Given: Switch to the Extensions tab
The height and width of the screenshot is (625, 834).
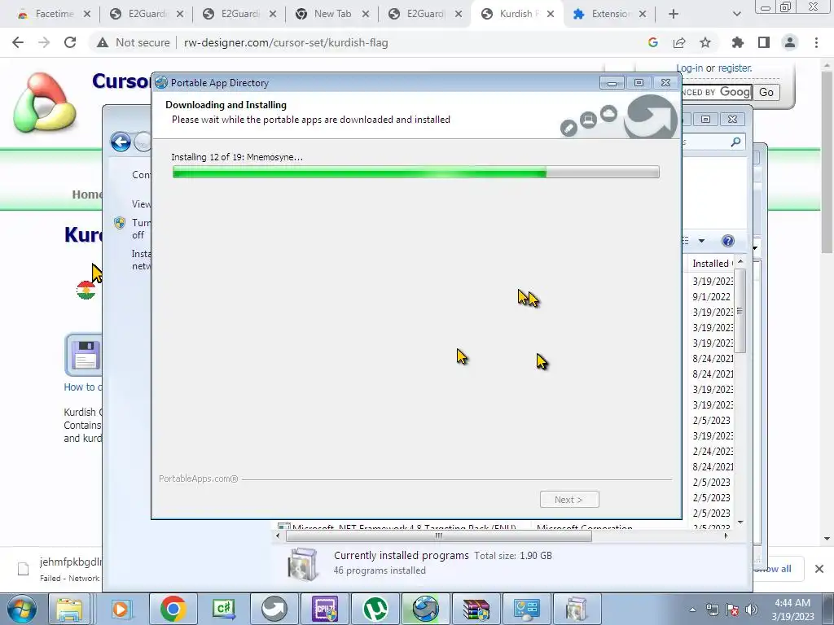Looking at the screenshot, I should pos(609,14).
